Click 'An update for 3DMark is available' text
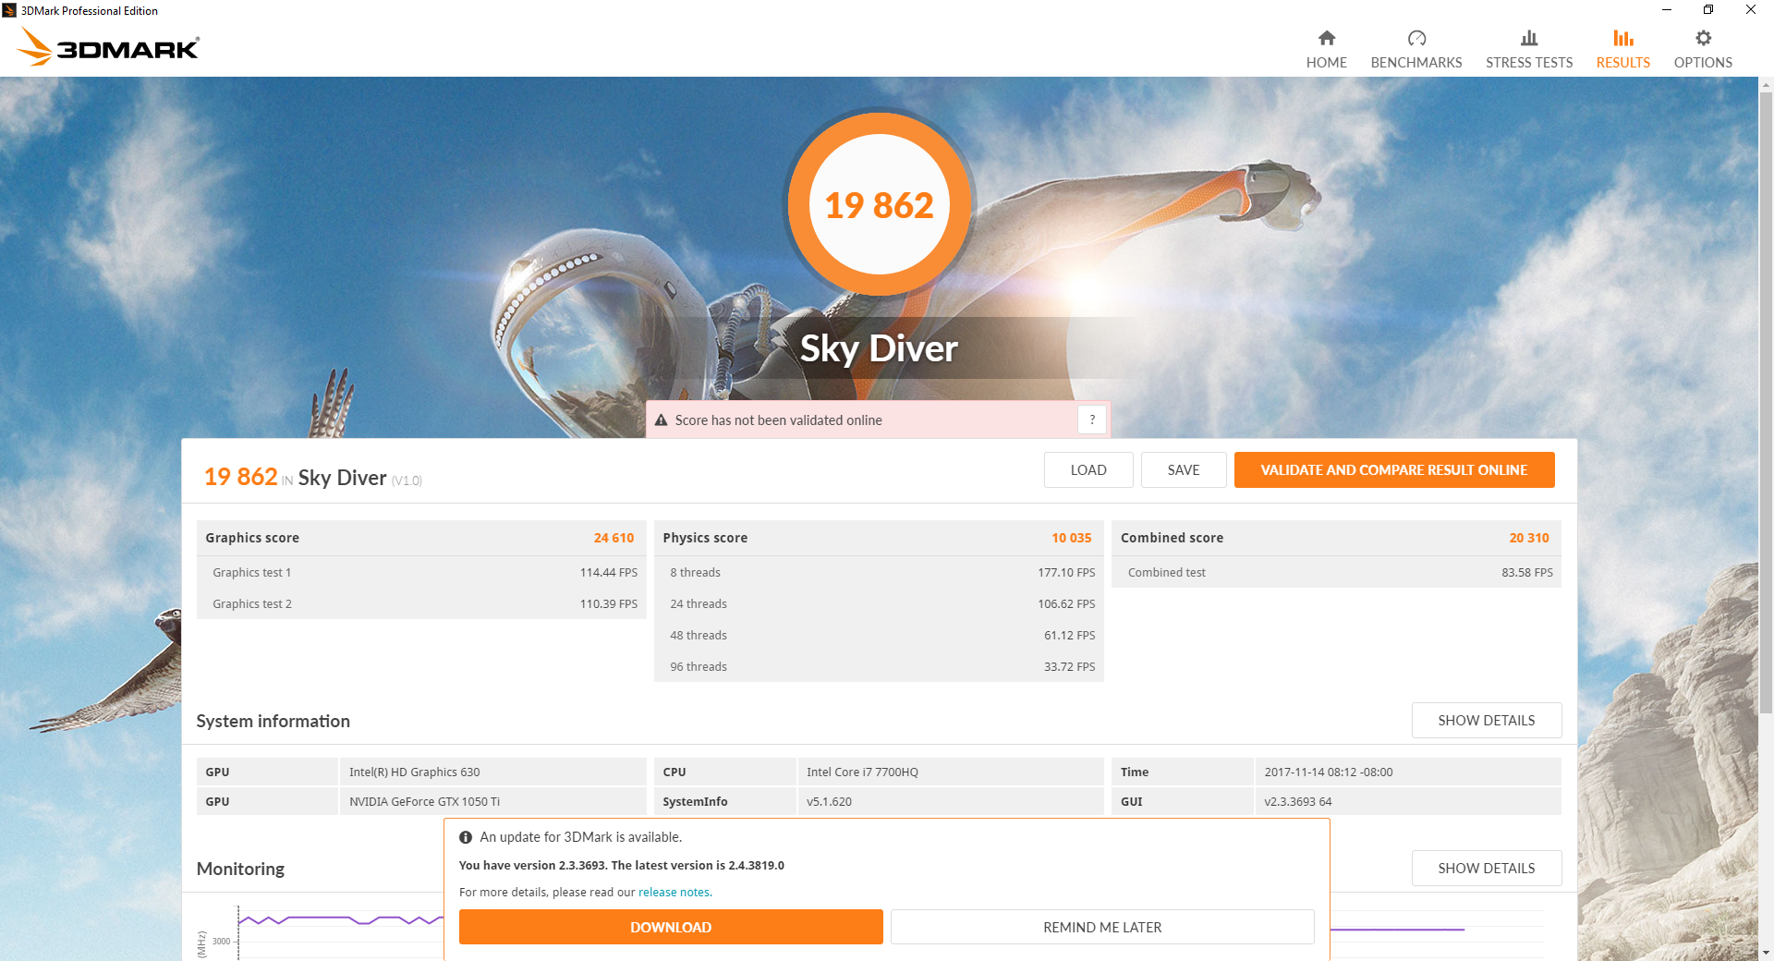Image resolution: width=1774 pixels, height=961 pixels. tap(580, 837)
